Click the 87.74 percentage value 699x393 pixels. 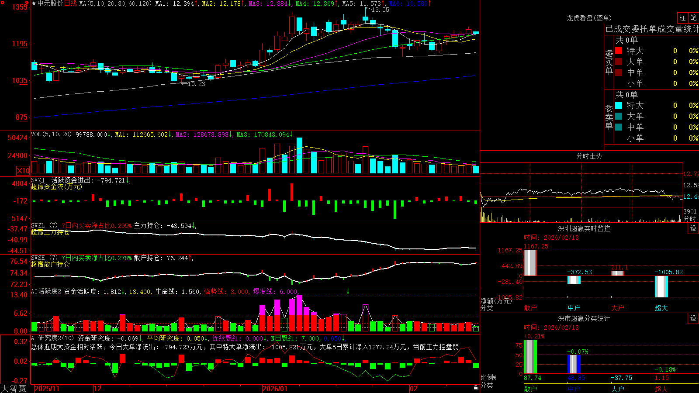533,378
